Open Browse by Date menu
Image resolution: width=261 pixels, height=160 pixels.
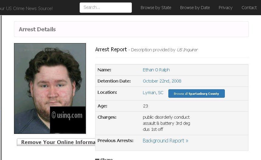(195, 8)
